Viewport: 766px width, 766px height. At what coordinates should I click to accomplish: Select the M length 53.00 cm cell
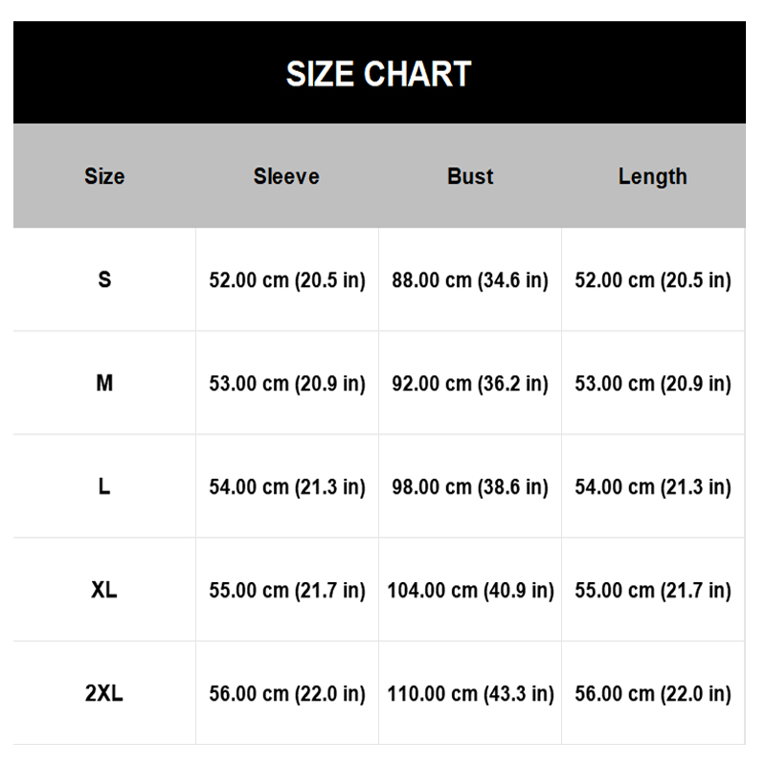[x=653, y=384]
